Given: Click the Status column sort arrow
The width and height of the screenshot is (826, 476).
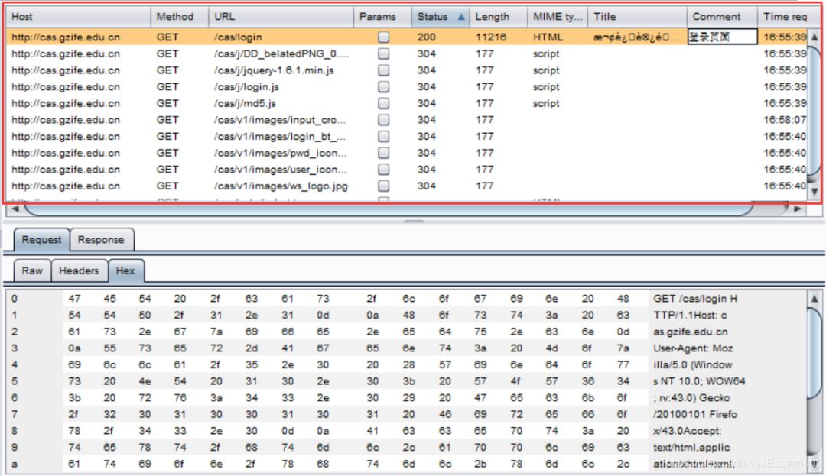Looking at the screenshot, I should (460, 17).
